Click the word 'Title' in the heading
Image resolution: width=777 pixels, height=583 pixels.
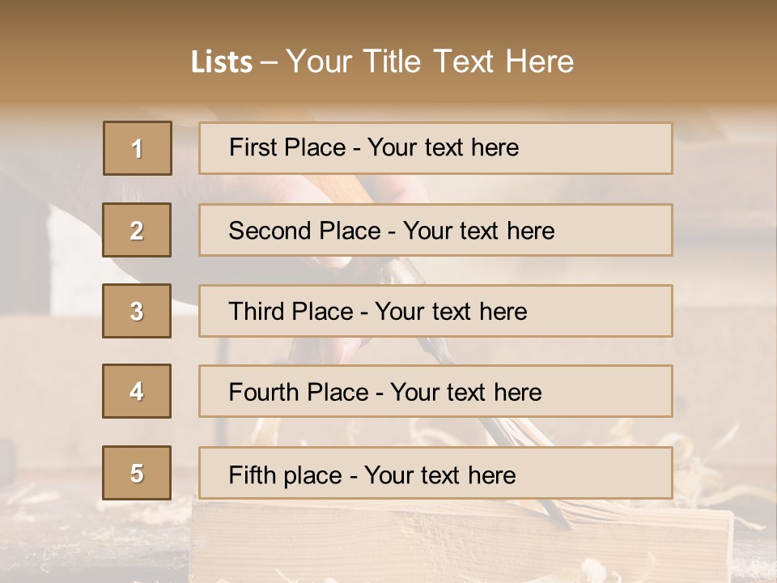coord(392,62)
